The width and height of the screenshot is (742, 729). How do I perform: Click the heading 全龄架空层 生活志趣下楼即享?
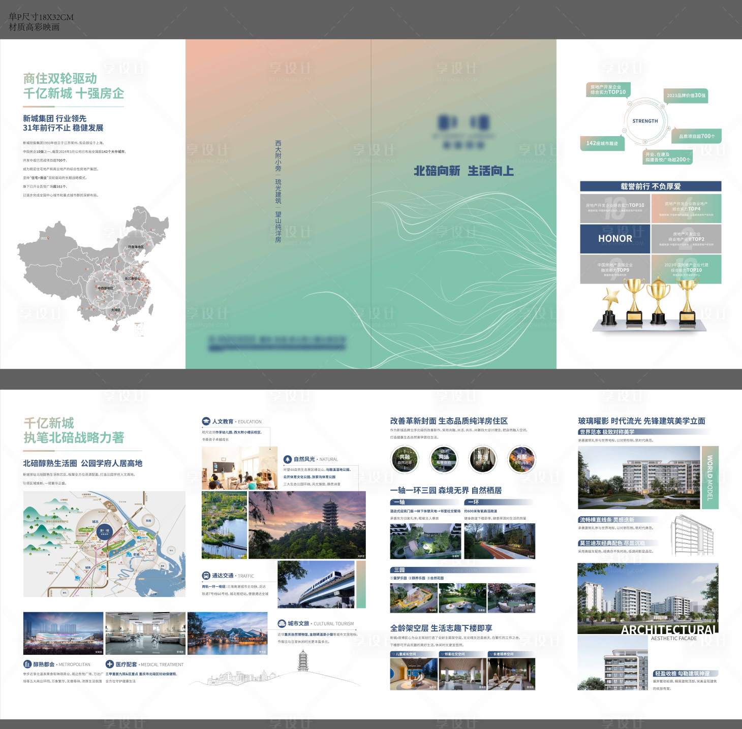click(441, 628)
